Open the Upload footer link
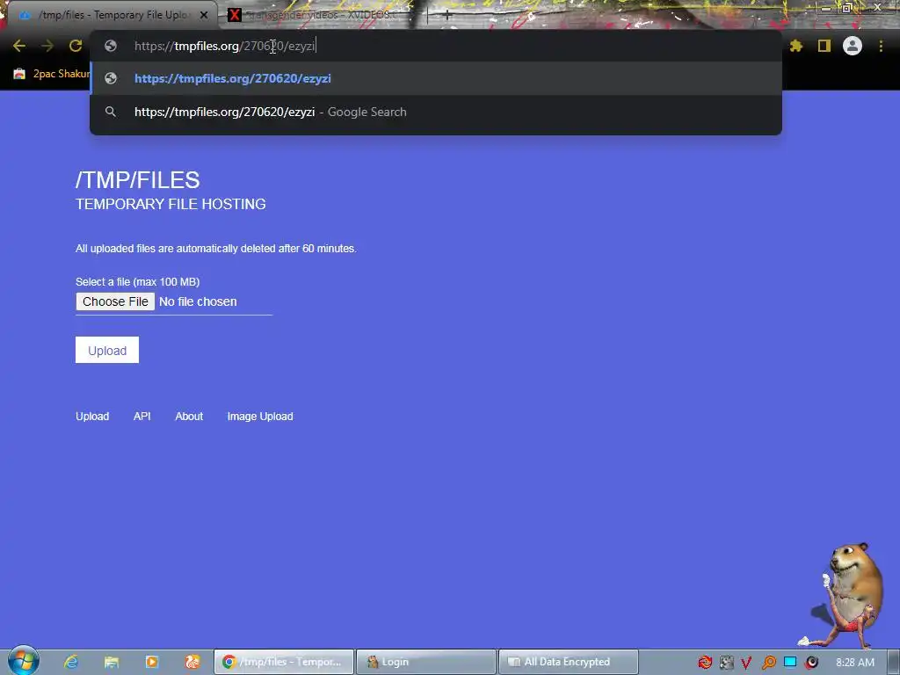 tap(92, 417)
